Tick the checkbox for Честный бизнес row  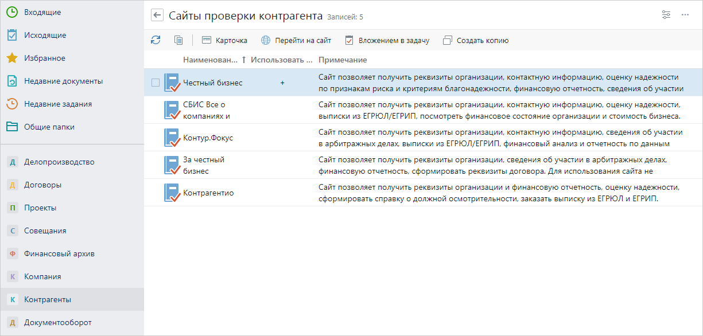tap(156, 83)
